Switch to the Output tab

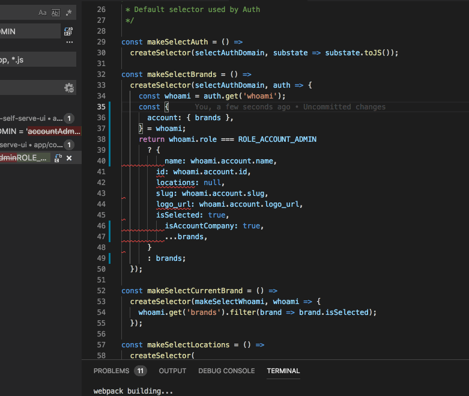tap(172, 371)
